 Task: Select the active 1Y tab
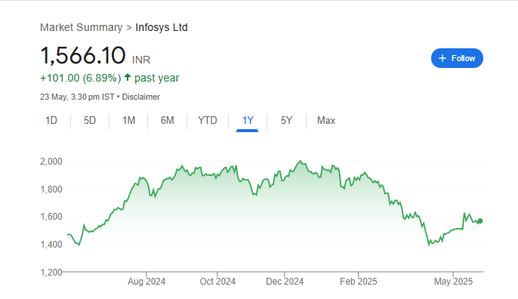[248, 120]
